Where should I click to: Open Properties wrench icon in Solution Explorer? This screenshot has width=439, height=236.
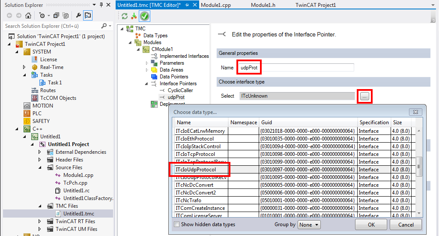pos(78,15)
